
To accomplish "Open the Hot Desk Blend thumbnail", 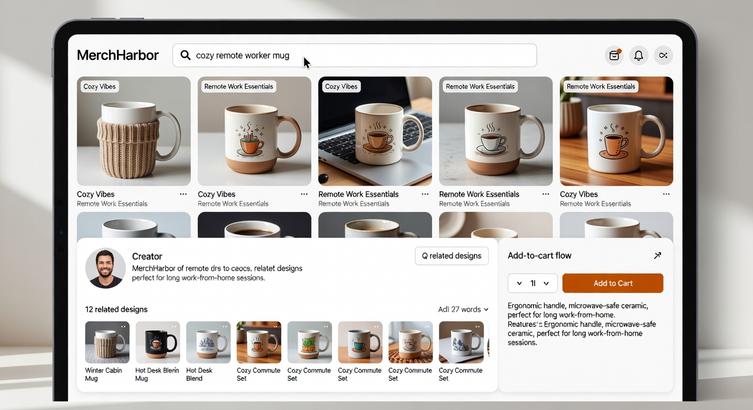I will coord(208,342).
